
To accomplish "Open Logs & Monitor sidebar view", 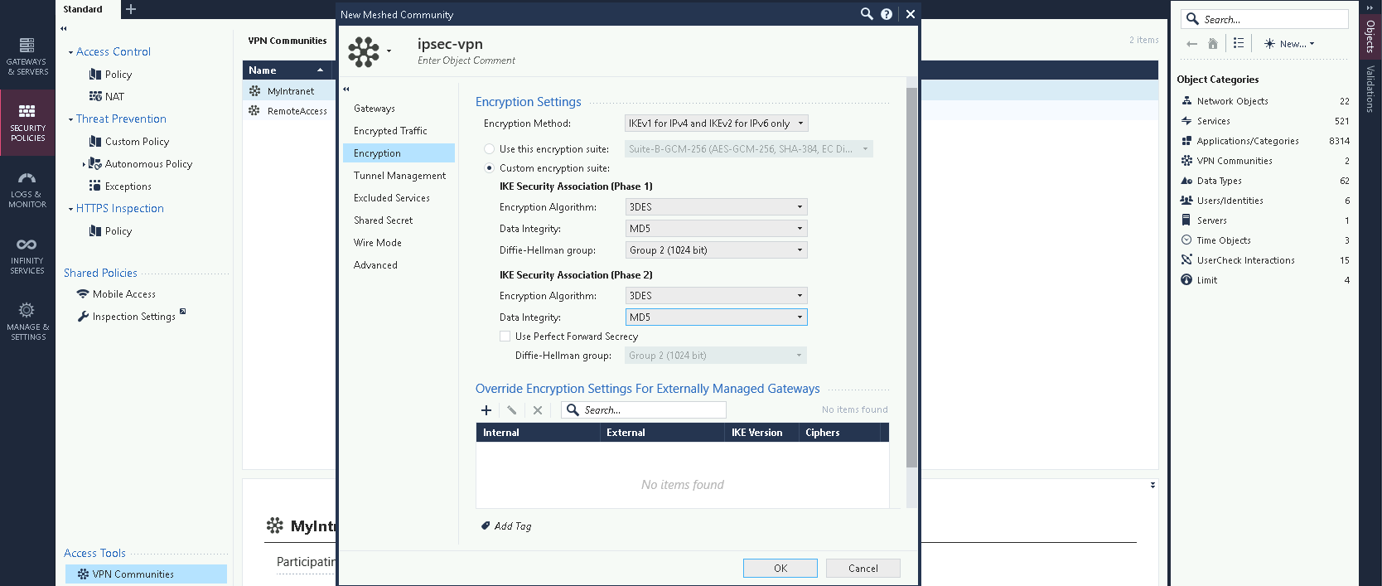I will 27,189.
